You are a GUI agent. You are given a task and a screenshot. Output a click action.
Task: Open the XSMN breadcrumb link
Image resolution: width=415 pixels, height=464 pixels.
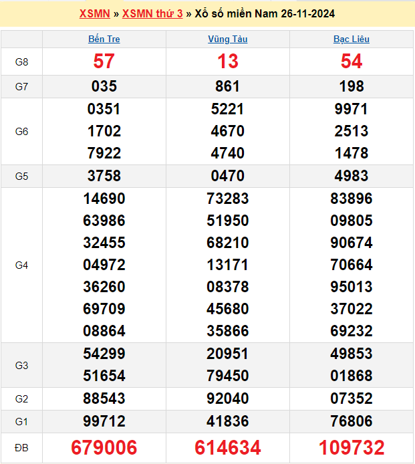coord(94,13)
